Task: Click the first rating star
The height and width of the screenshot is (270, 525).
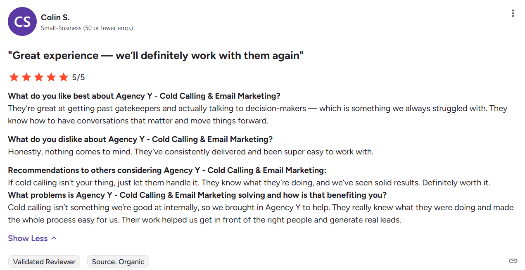Action: coord(14,77)
